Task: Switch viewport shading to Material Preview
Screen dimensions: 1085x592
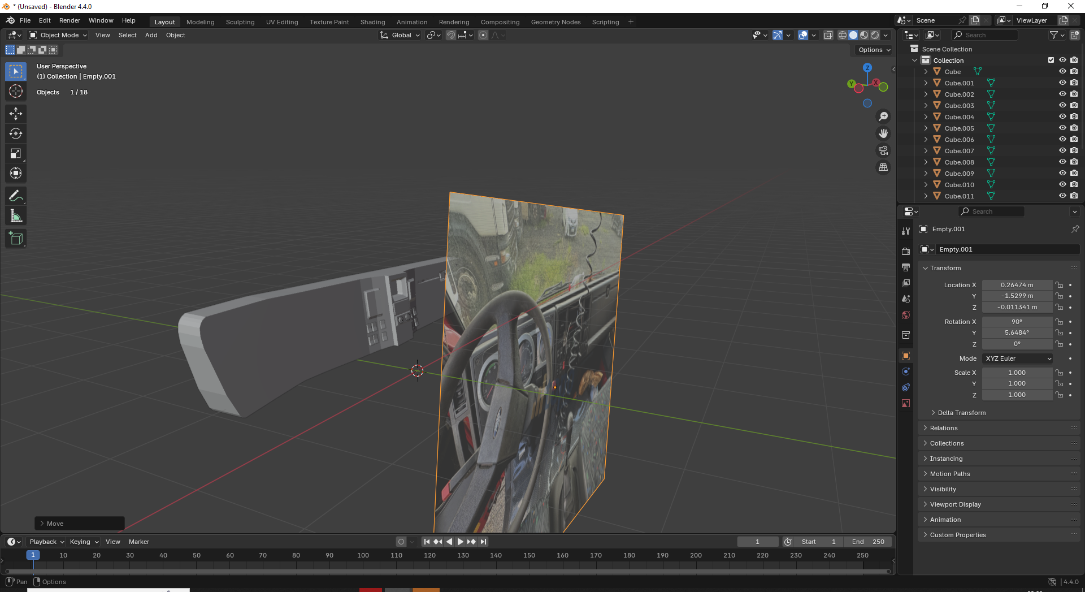Action: 864,35
